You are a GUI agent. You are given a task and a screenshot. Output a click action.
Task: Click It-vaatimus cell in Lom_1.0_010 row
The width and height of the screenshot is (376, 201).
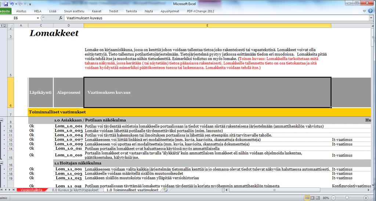[x=342, y=155]
